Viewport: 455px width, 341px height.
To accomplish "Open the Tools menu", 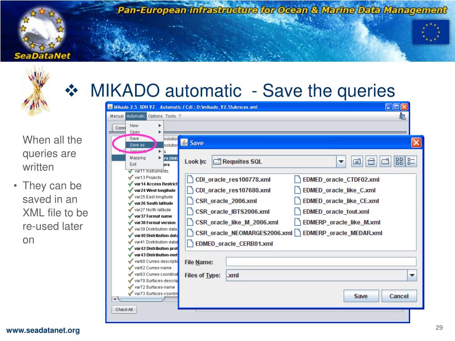I will [x=171, y=116].
